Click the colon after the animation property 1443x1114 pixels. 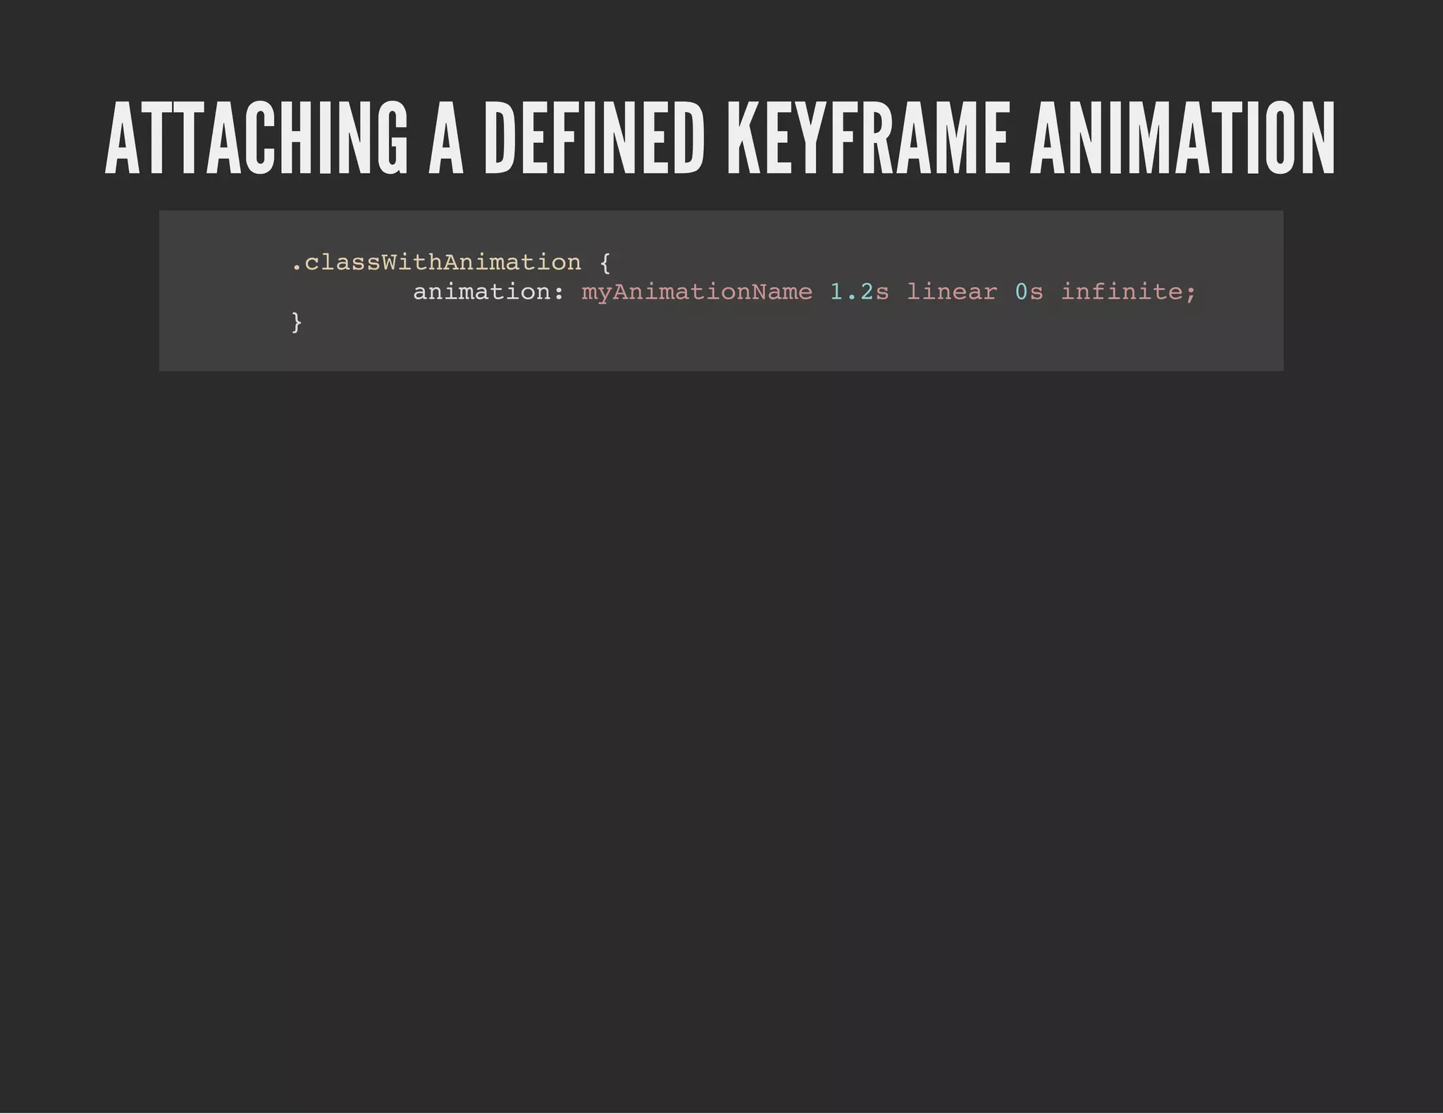[559, 293]
